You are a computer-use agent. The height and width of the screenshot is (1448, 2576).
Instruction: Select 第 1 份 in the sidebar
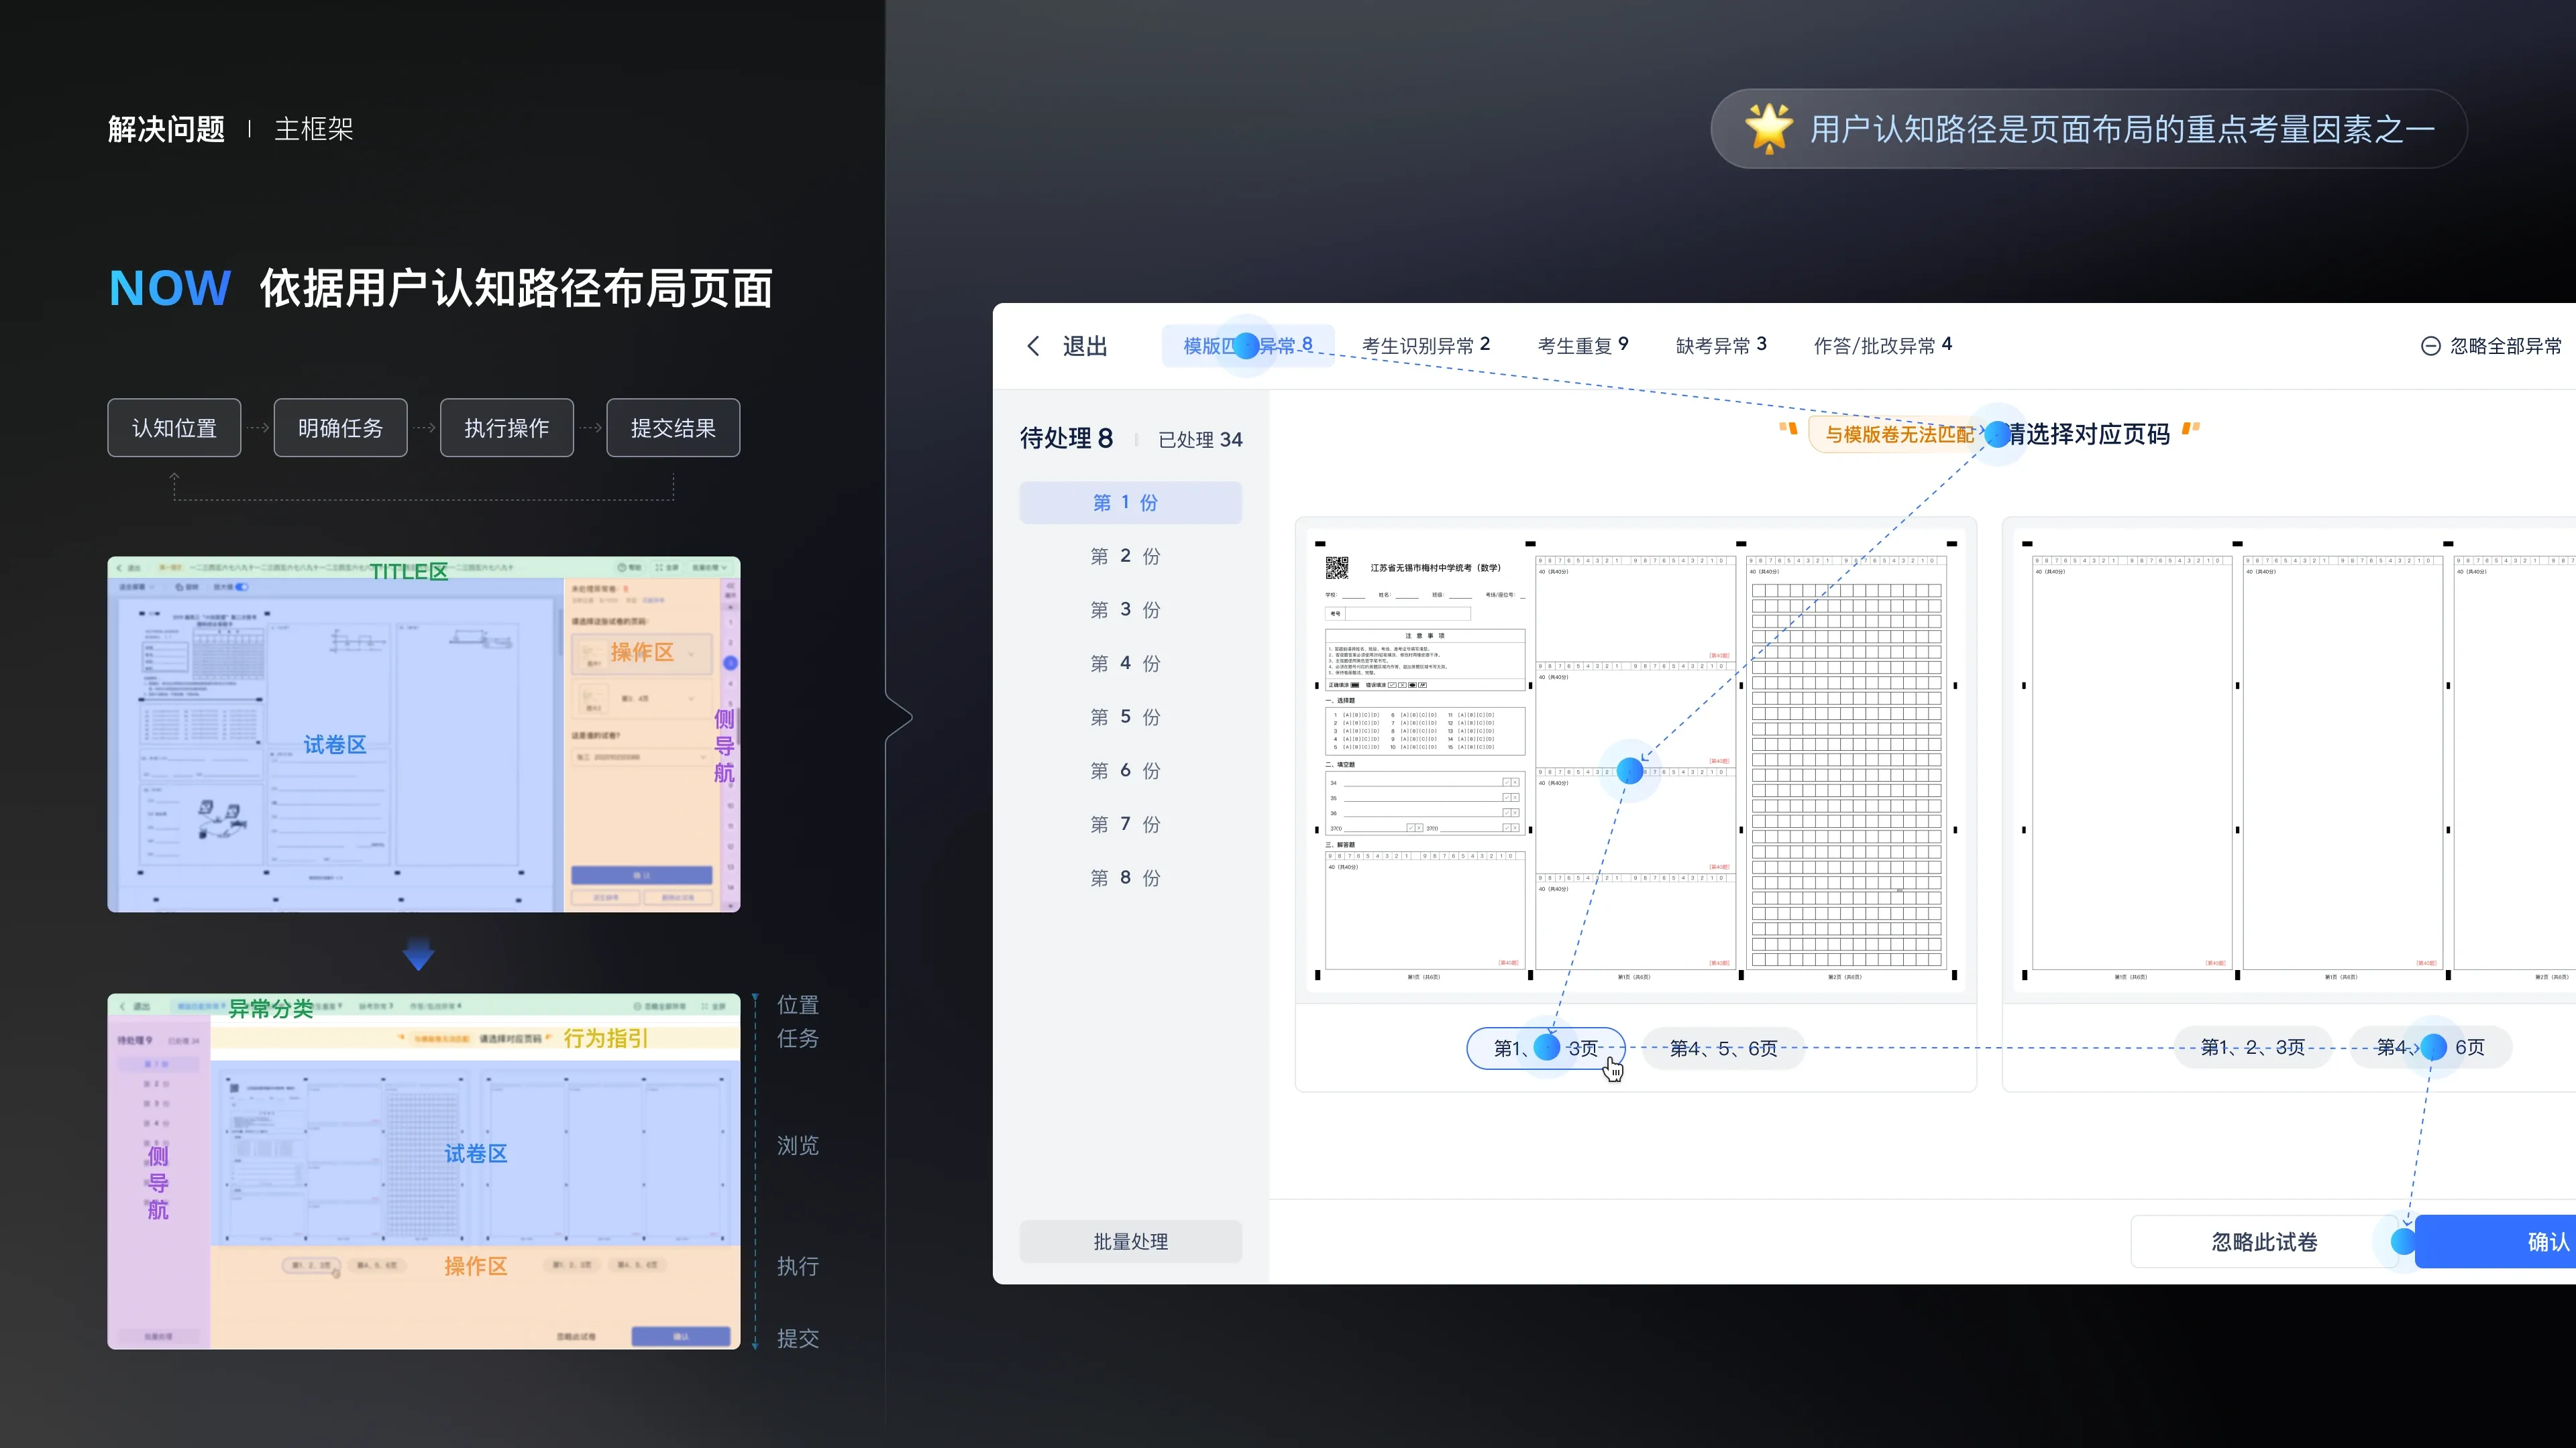pyautogui.click(x=1130, y=503)
